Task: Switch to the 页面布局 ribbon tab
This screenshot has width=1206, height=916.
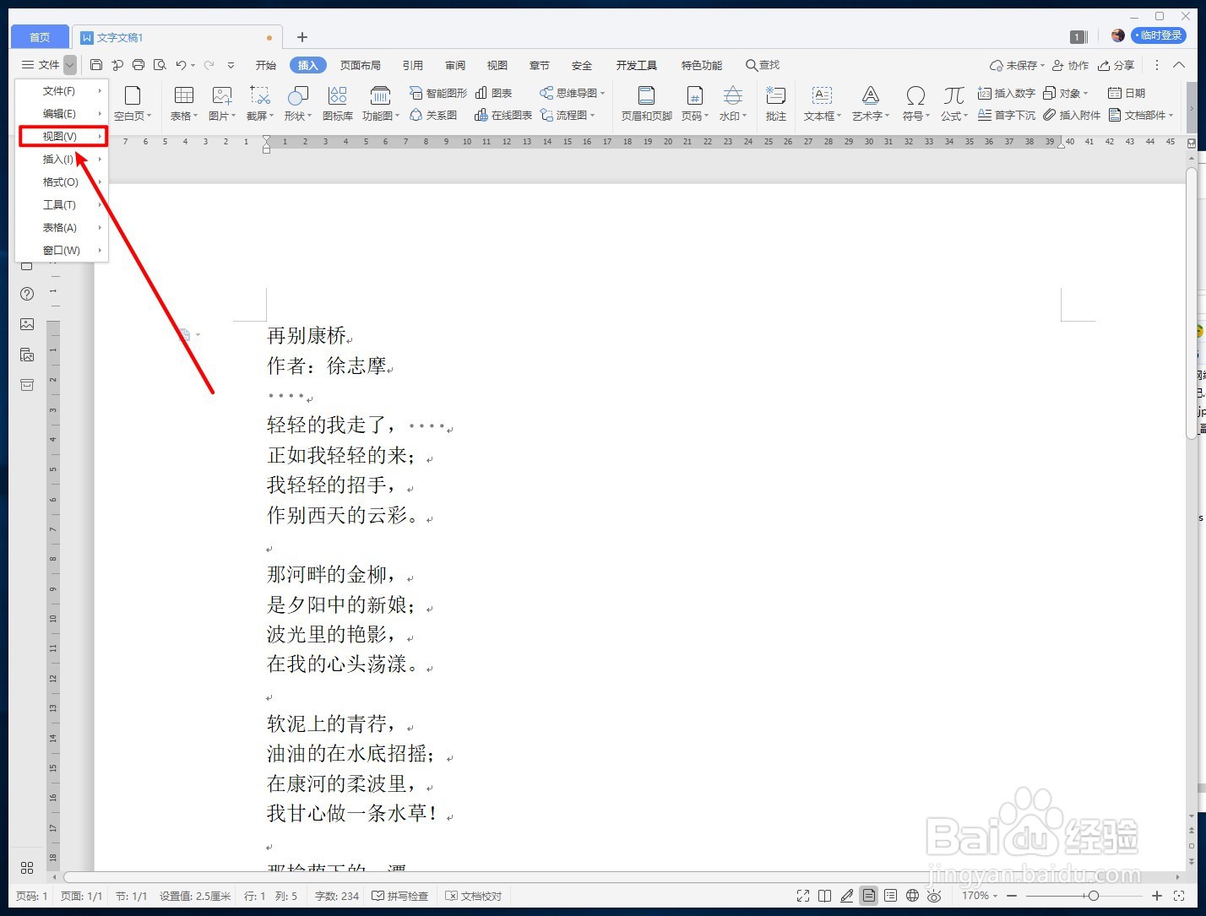Action: (x=361, y=64)
